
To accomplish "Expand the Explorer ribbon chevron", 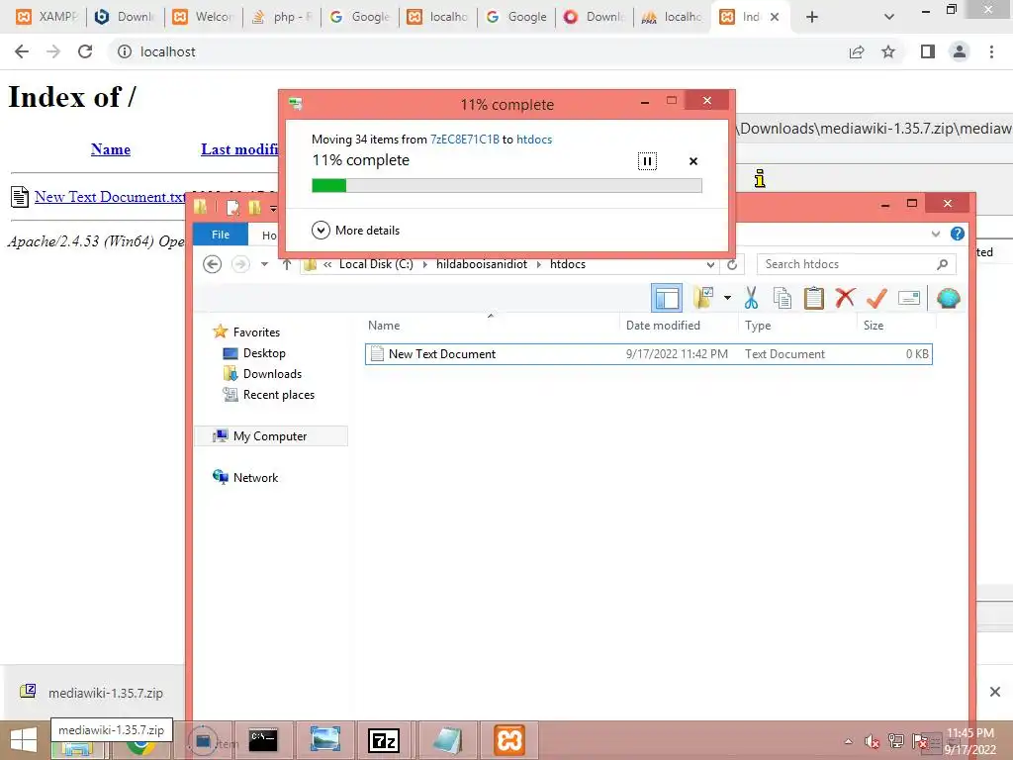I will pos(936,234).
